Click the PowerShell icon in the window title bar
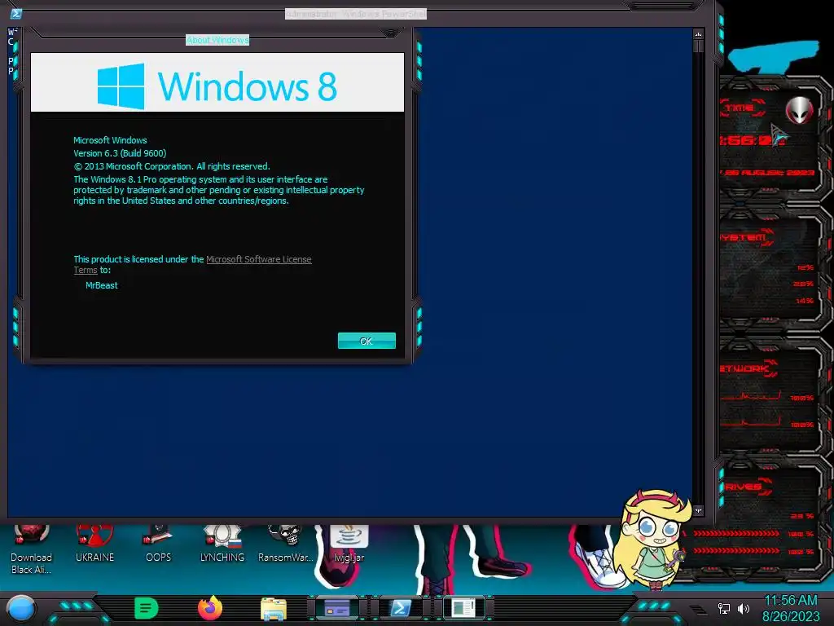The width and height of the screenshot is (834, 626). (16, 14)
